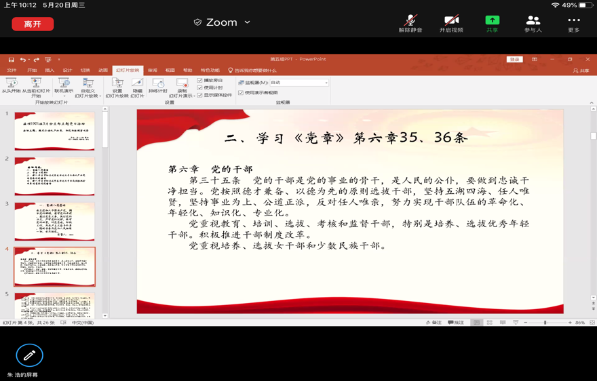The width and height of the screenshot is (597, 381).
Task: Click the 备注 notes button
Action: pos(434,323)
